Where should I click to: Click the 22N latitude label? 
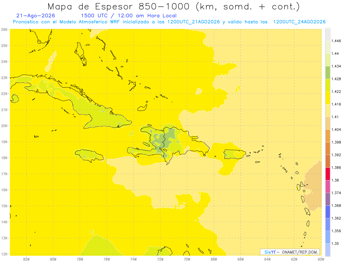coord(4,94)
